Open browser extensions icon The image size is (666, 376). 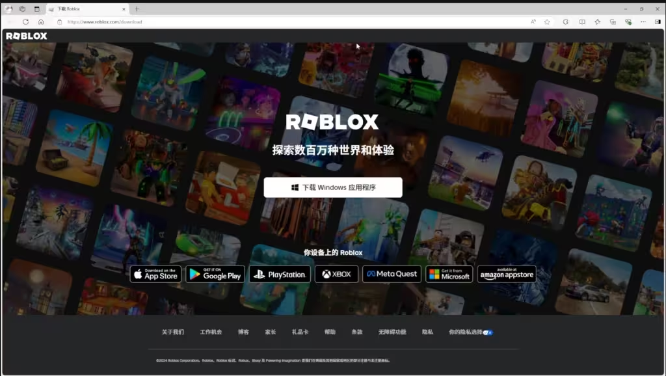point(565,21)
